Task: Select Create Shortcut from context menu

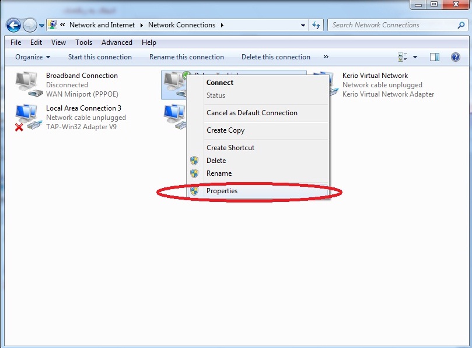Action: [x=230, y=148]
